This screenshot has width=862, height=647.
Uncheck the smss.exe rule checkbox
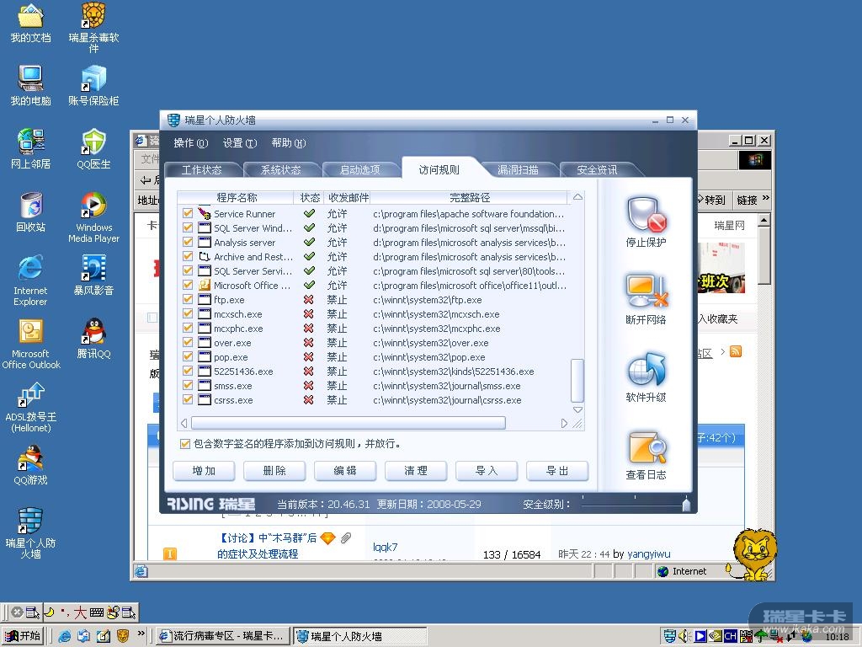(188, 385)
